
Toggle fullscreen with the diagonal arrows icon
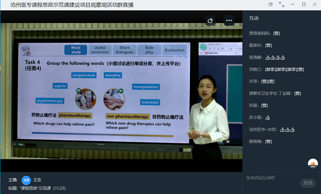(x=281, y=4)
